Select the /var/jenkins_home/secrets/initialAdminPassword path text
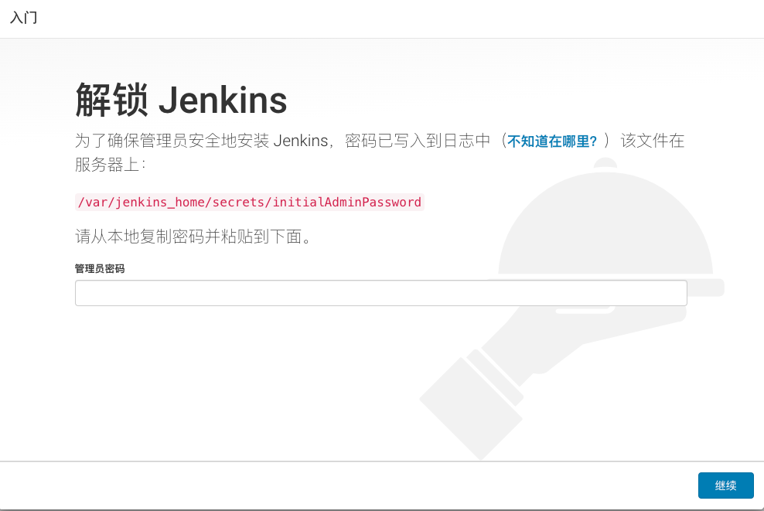Viewport: 764px width, 511px height. point(250,203)
